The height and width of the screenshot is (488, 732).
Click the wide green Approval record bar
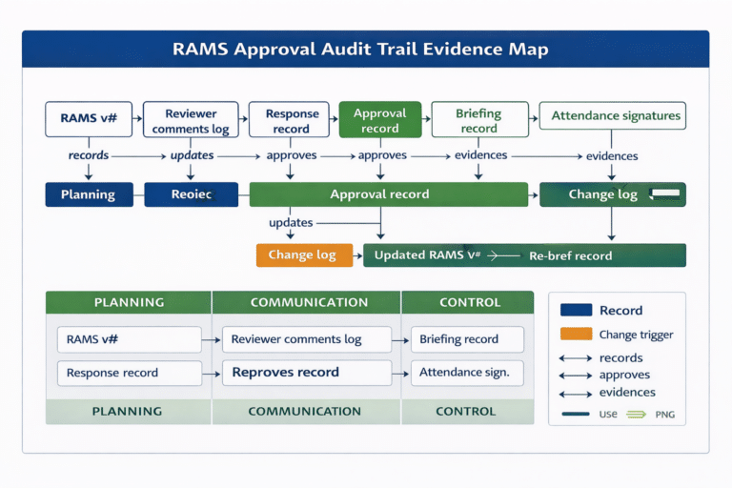coord(389,194)
